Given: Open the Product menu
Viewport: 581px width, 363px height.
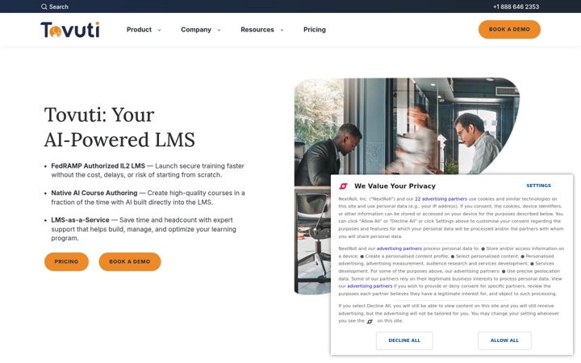Looking at the screenshot, I should pyautogui.click(x=139, y=30).
